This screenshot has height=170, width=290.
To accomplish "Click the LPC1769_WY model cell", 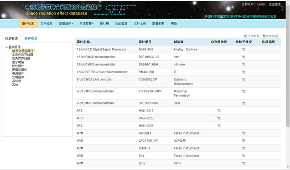I will [148, 141].
